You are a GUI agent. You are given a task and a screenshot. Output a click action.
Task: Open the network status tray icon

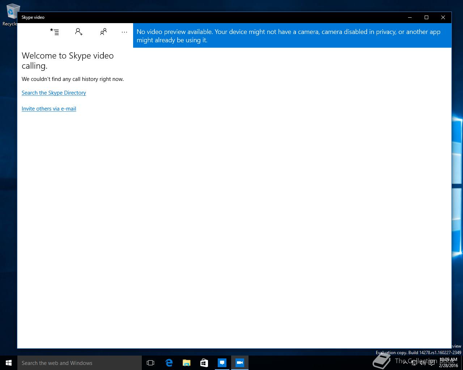pos(414,363)
